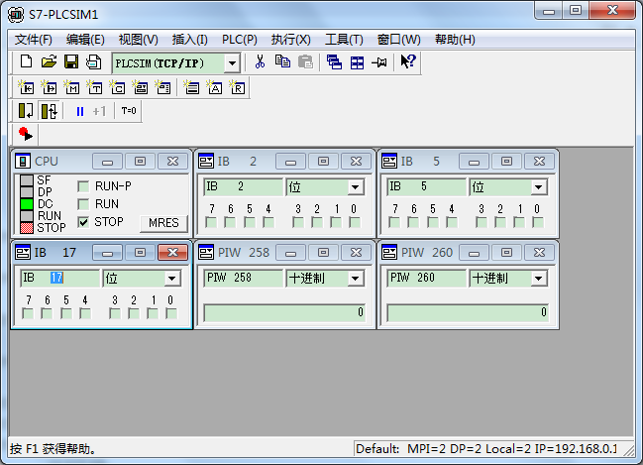Cascade the sub-windows
The height and width of the screenshot is (465, 643).
[334, 62]
